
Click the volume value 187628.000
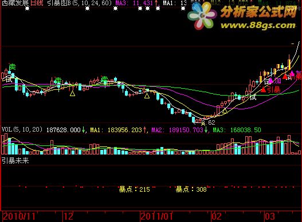64,130
